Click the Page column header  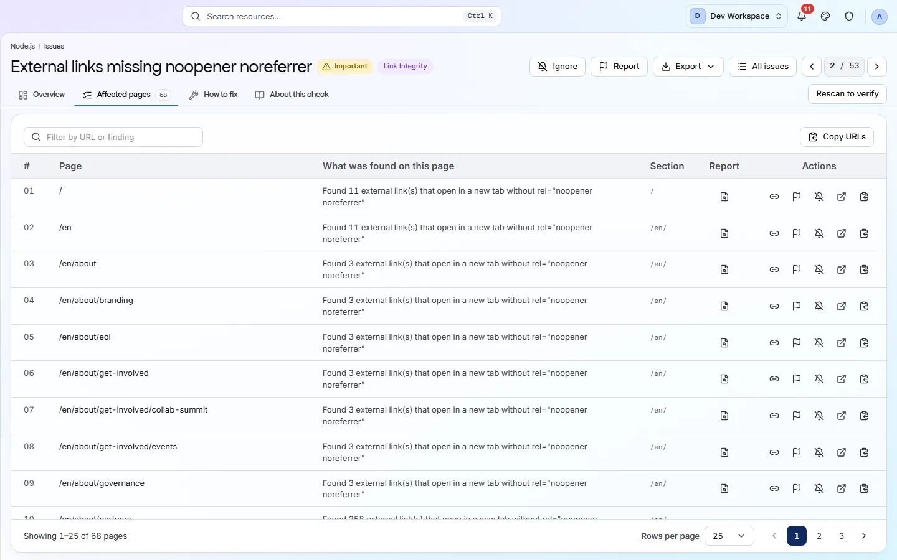pos(70,166)
